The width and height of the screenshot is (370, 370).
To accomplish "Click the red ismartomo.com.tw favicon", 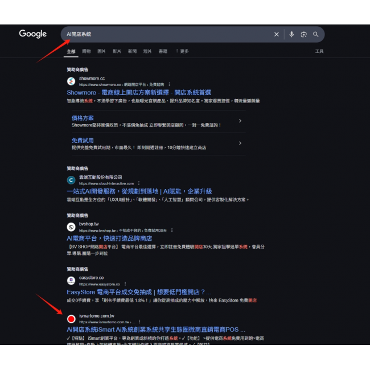I will pos(71,318).
